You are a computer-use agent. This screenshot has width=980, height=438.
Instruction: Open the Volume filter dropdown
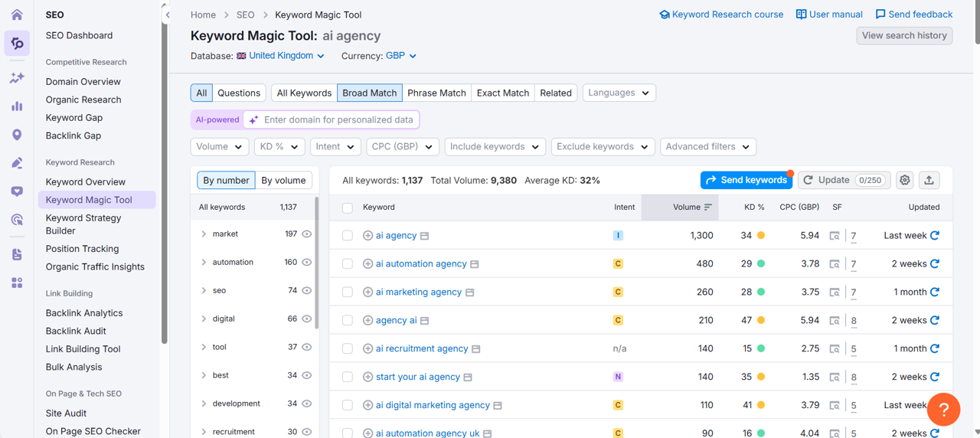pyautogui.click(x=219, y=147)
